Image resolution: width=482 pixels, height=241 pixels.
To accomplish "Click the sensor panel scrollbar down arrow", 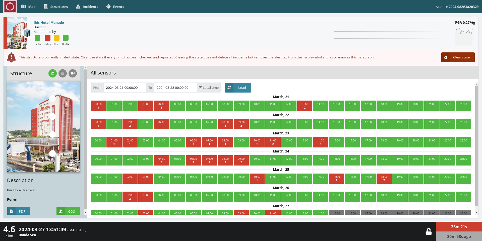I will tap(476, 213).
